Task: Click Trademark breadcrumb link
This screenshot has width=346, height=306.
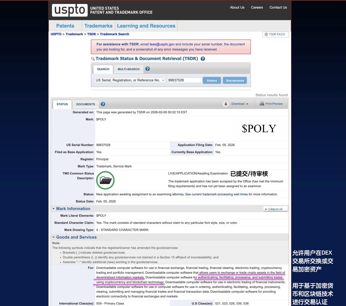Action: (74, 34)
